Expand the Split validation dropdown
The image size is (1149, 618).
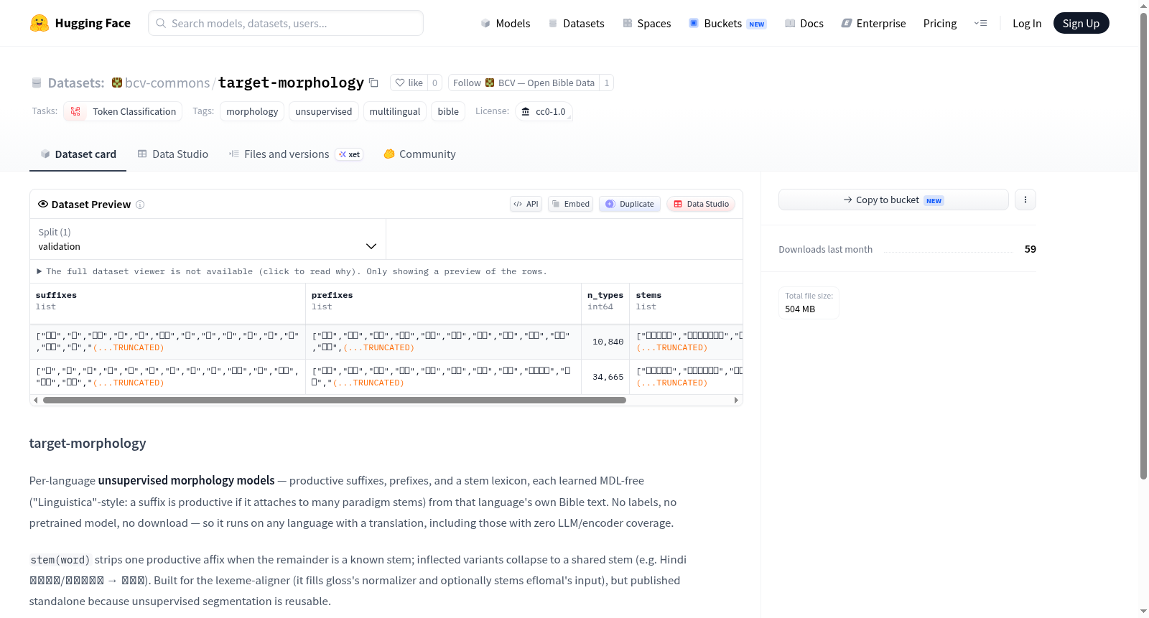coord(208,239)
